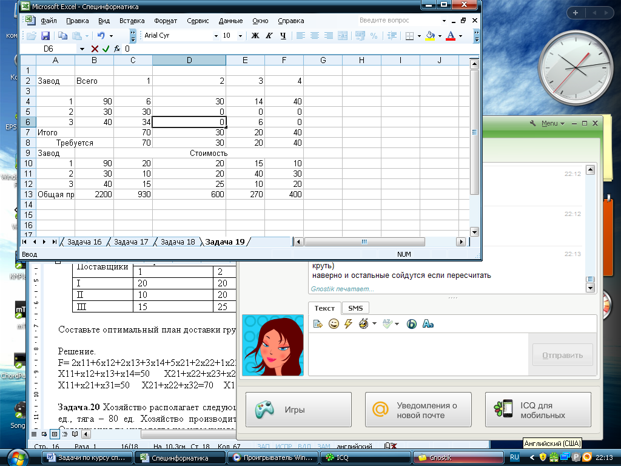Click the Paste icon in Excel toolbar
Image resolution: width=621 pixels, height=466 pixels.
click(x=77, y=36)
